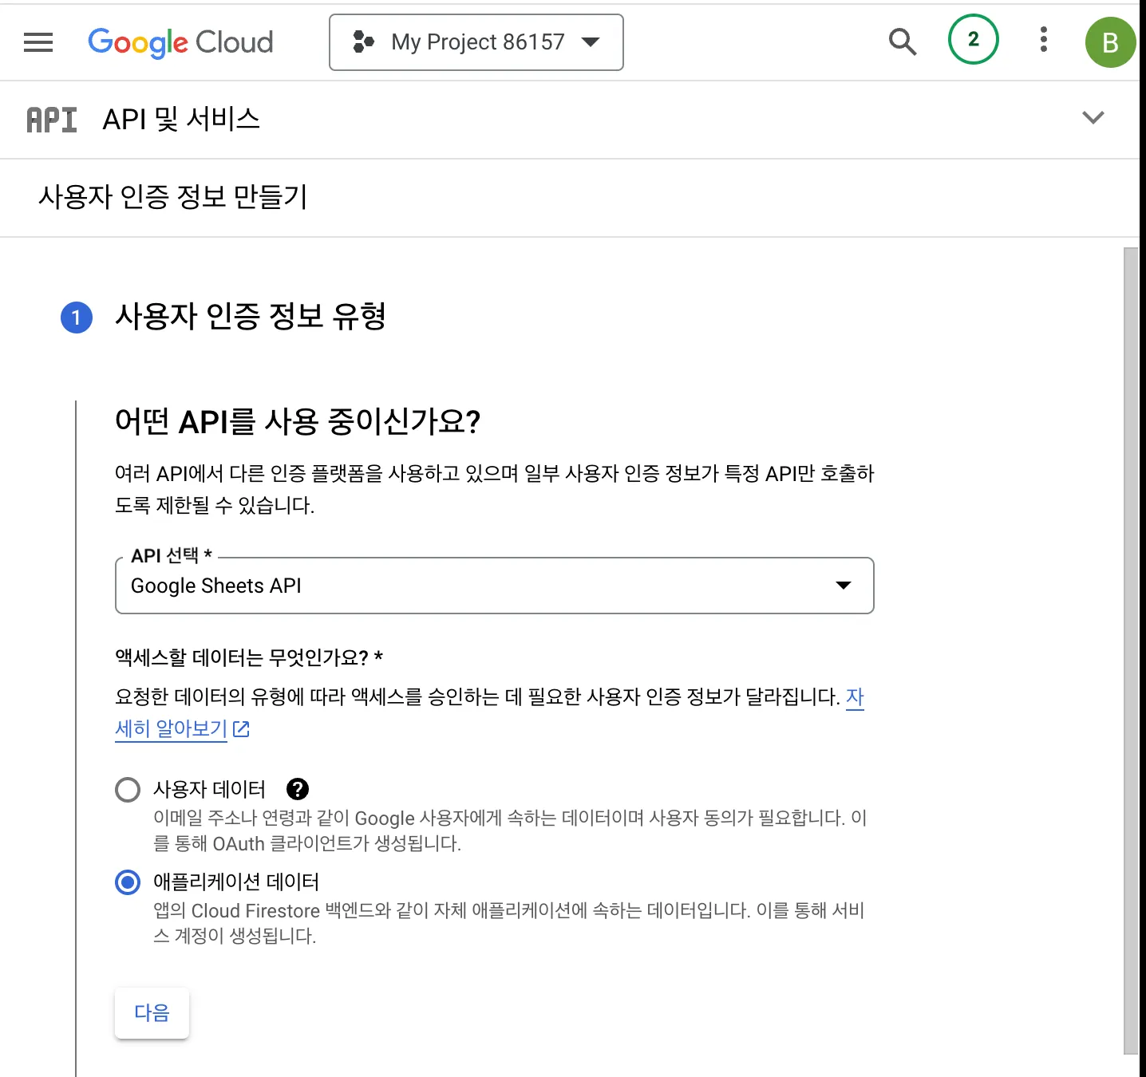Click the API product icon
Screen dimensions: 1146x1077
click(x=52, y=120)
